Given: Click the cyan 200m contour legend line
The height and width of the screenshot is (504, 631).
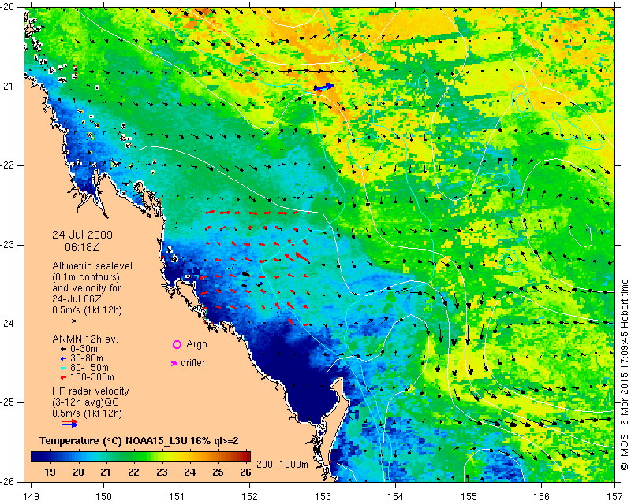Looking at the screenshot, I should [x=271, y=472].
